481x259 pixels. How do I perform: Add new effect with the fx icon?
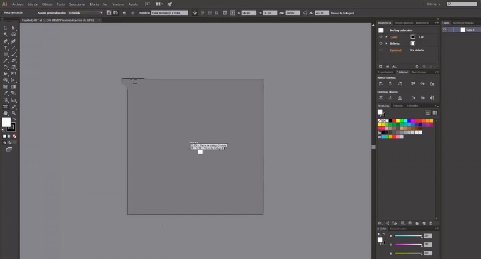pos(394,67)
